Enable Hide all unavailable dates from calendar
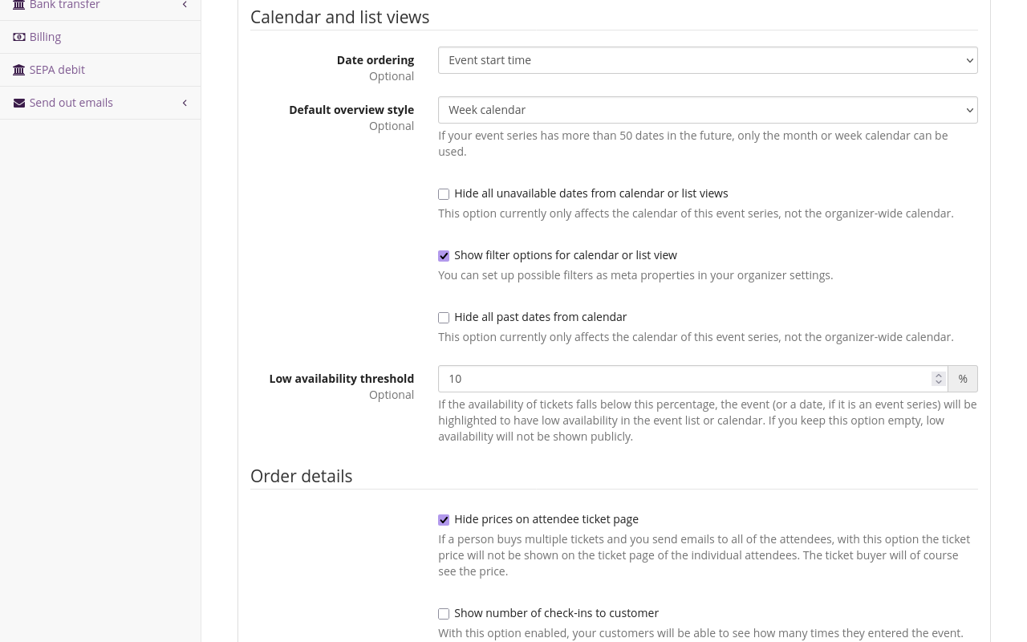This screenshot has width=1027, height=642. [x=444, y=193]
